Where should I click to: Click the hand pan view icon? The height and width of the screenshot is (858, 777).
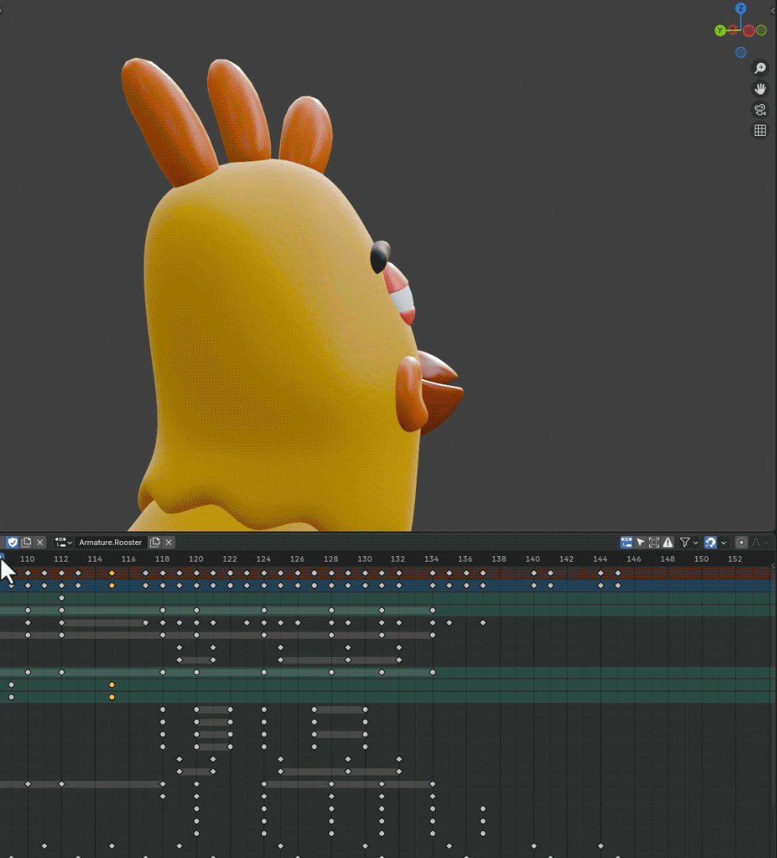point(760,89)
